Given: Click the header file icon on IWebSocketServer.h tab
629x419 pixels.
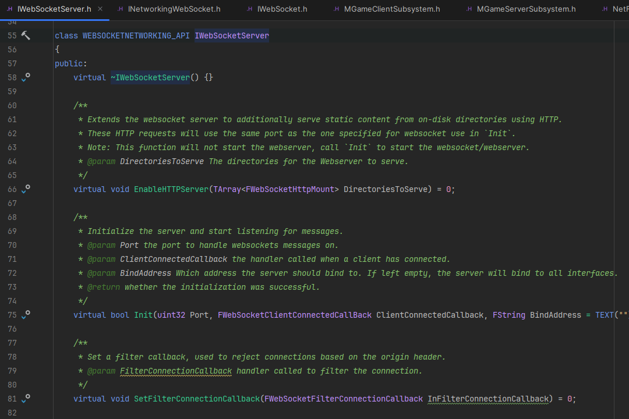Looking at the screenshot, I should point(10,9).
